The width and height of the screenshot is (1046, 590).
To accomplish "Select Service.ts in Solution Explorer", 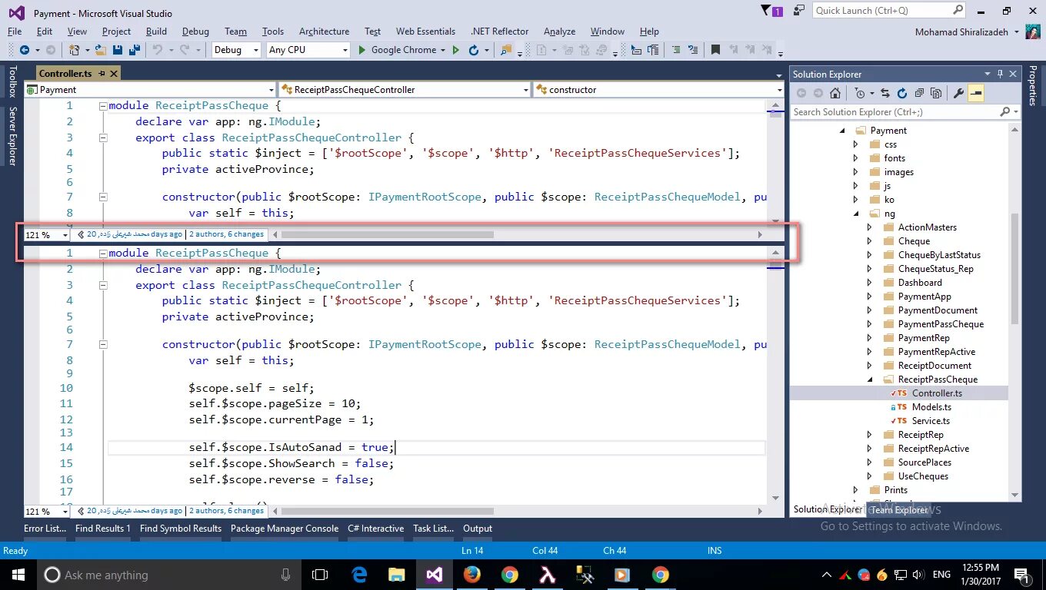I will (931, 421).
